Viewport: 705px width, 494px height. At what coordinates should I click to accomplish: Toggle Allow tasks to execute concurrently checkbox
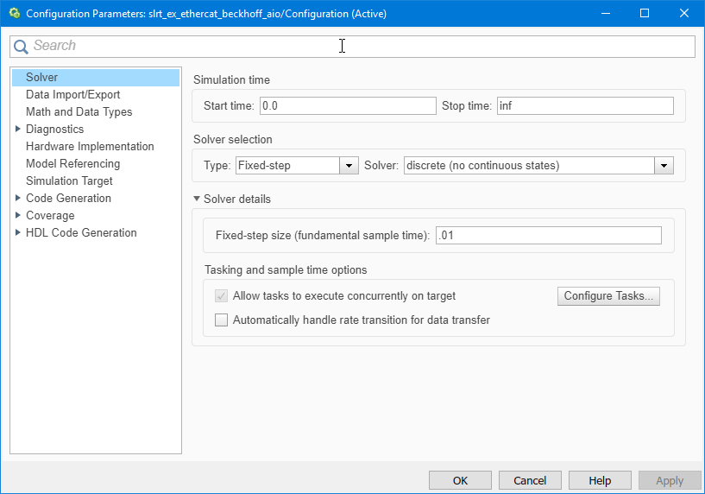coord(222,296)
